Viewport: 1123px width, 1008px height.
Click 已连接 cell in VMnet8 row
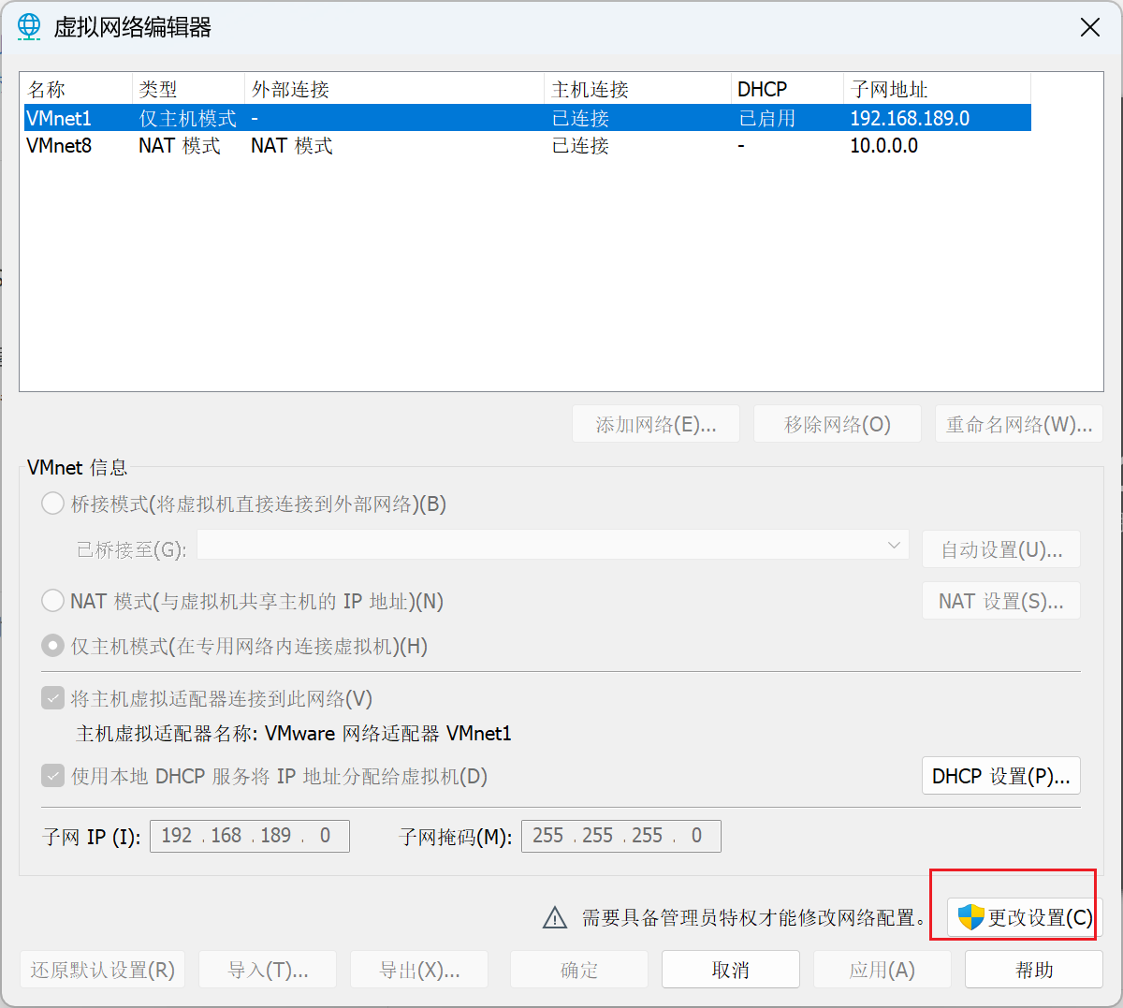pyautogui.click(x=580, y=145)
